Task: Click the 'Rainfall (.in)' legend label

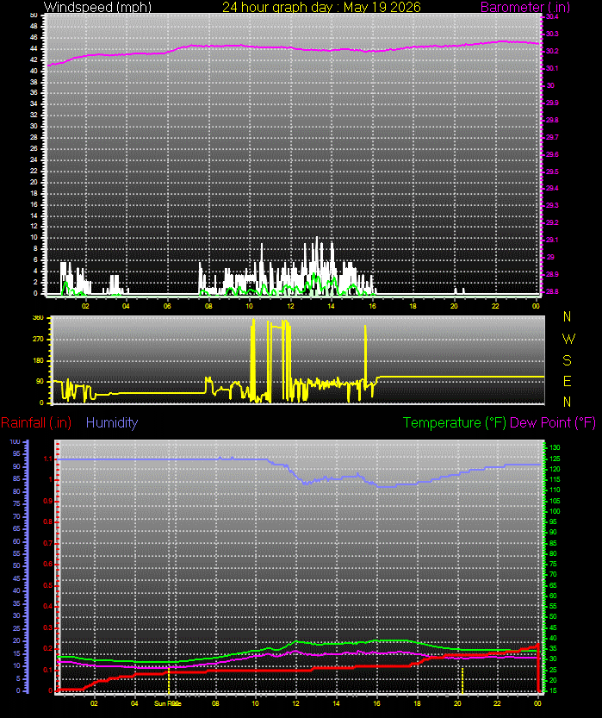Action: (36, 422)
